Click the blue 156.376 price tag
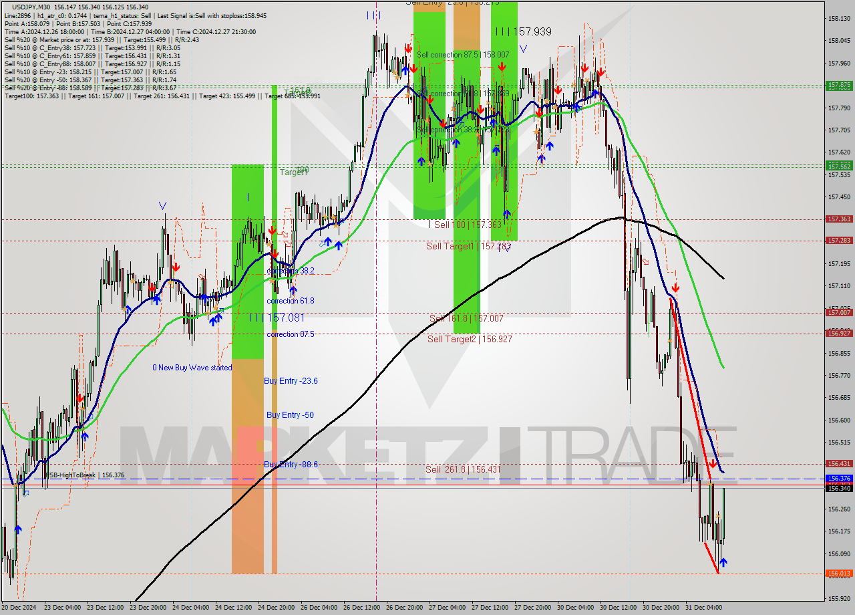This screenshot has height=615, width=855. (839, 479)
